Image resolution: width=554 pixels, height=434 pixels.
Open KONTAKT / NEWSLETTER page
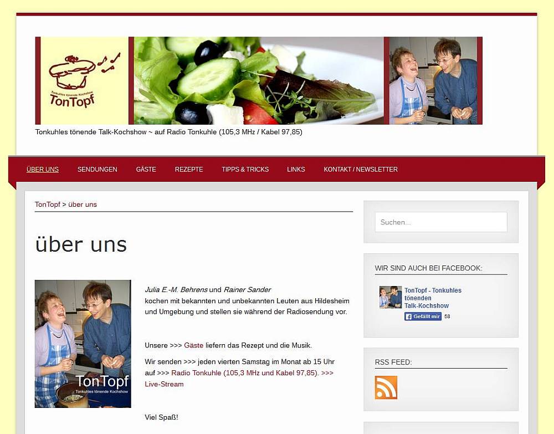pos(361,169)
